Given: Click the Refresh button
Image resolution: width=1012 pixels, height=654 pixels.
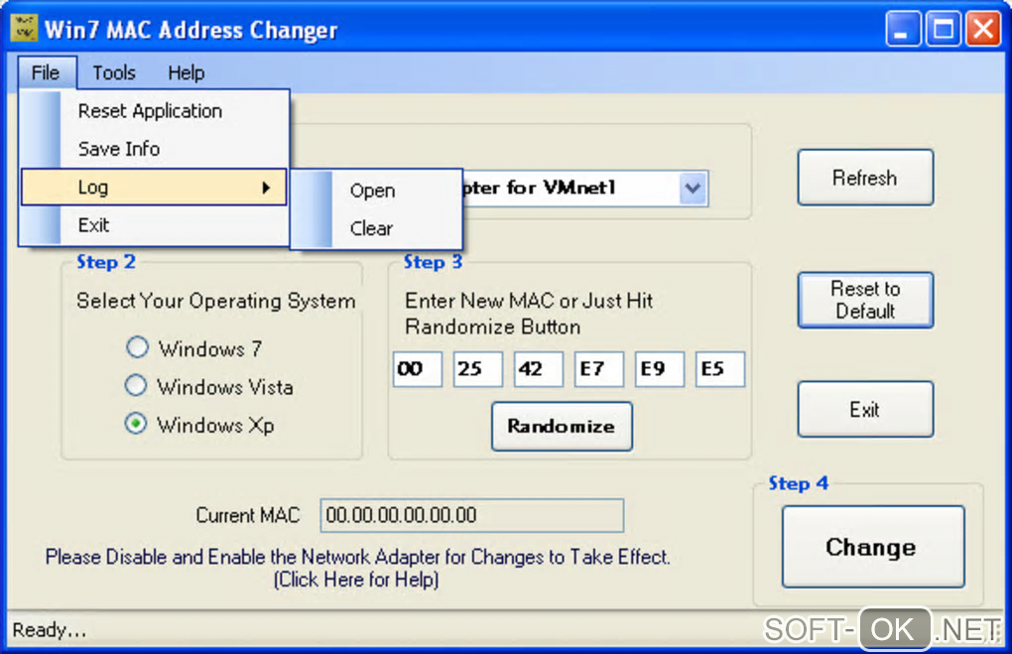Looking at the screenshot, I should click(x=865, y=178).
